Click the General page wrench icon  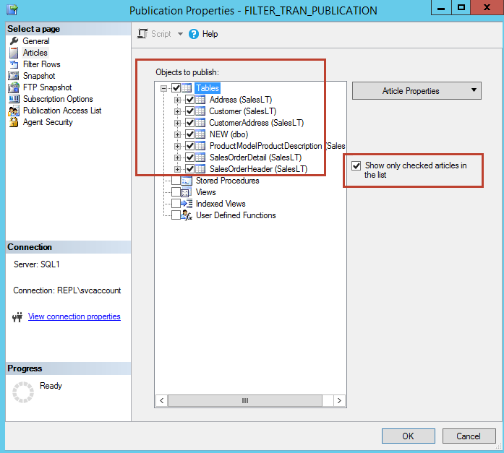[14, 41]
